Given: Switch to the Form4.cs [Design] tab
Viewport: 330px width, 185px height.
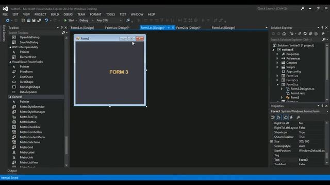Looking at the screenshot, I should [x=117, y=28].
